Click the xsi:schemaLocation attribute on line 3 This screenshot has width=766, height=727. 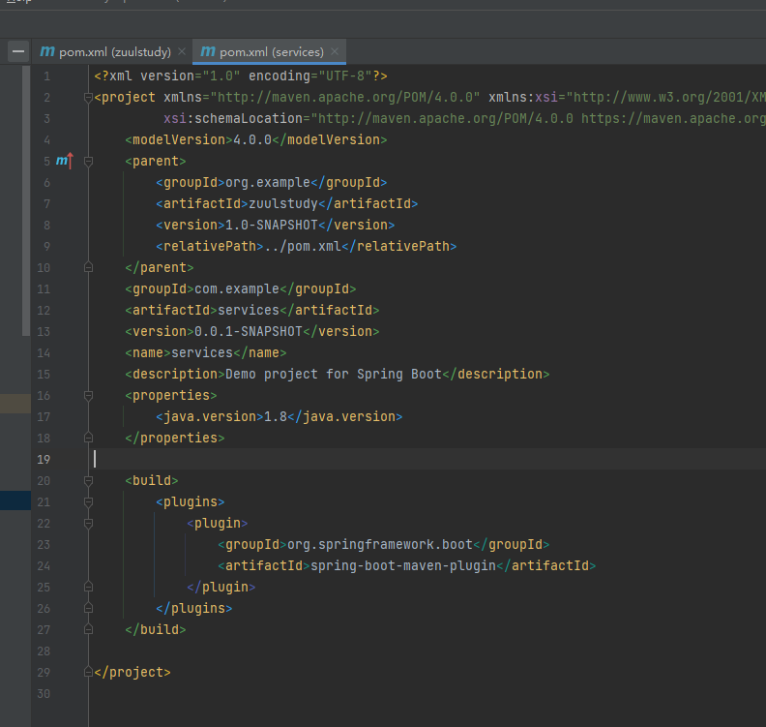point(233,119)
